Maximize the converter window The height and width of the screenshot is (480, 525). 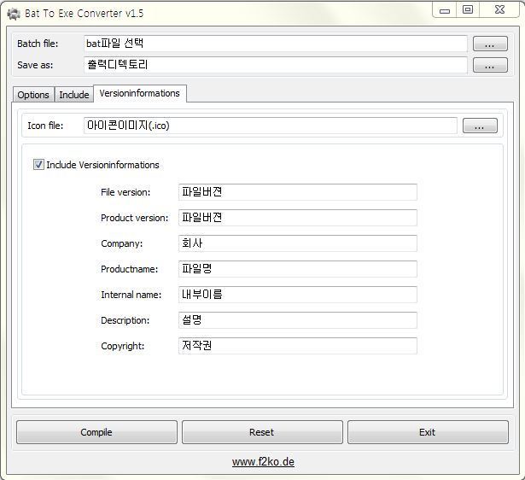[x=468, y=9]
